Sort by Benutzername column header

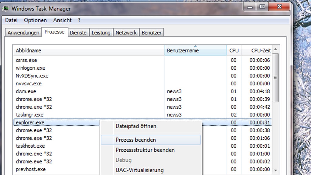coord(195,50)
